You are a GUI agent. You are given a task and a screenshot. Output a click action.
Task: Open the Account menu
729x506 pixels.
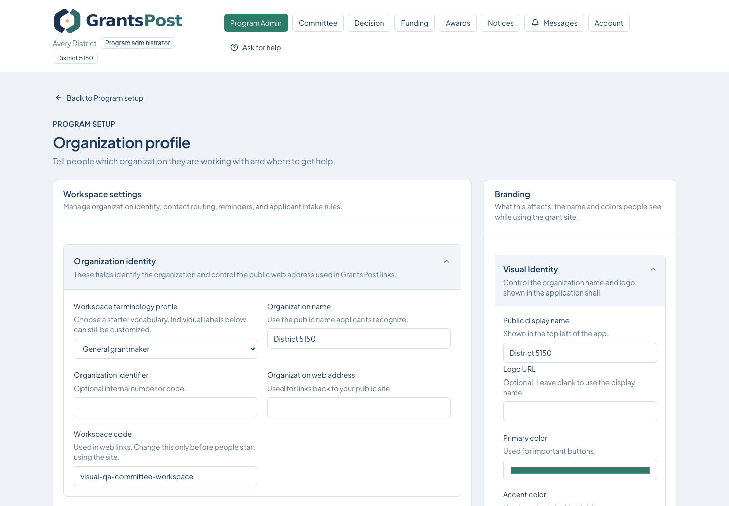point(609,23)
